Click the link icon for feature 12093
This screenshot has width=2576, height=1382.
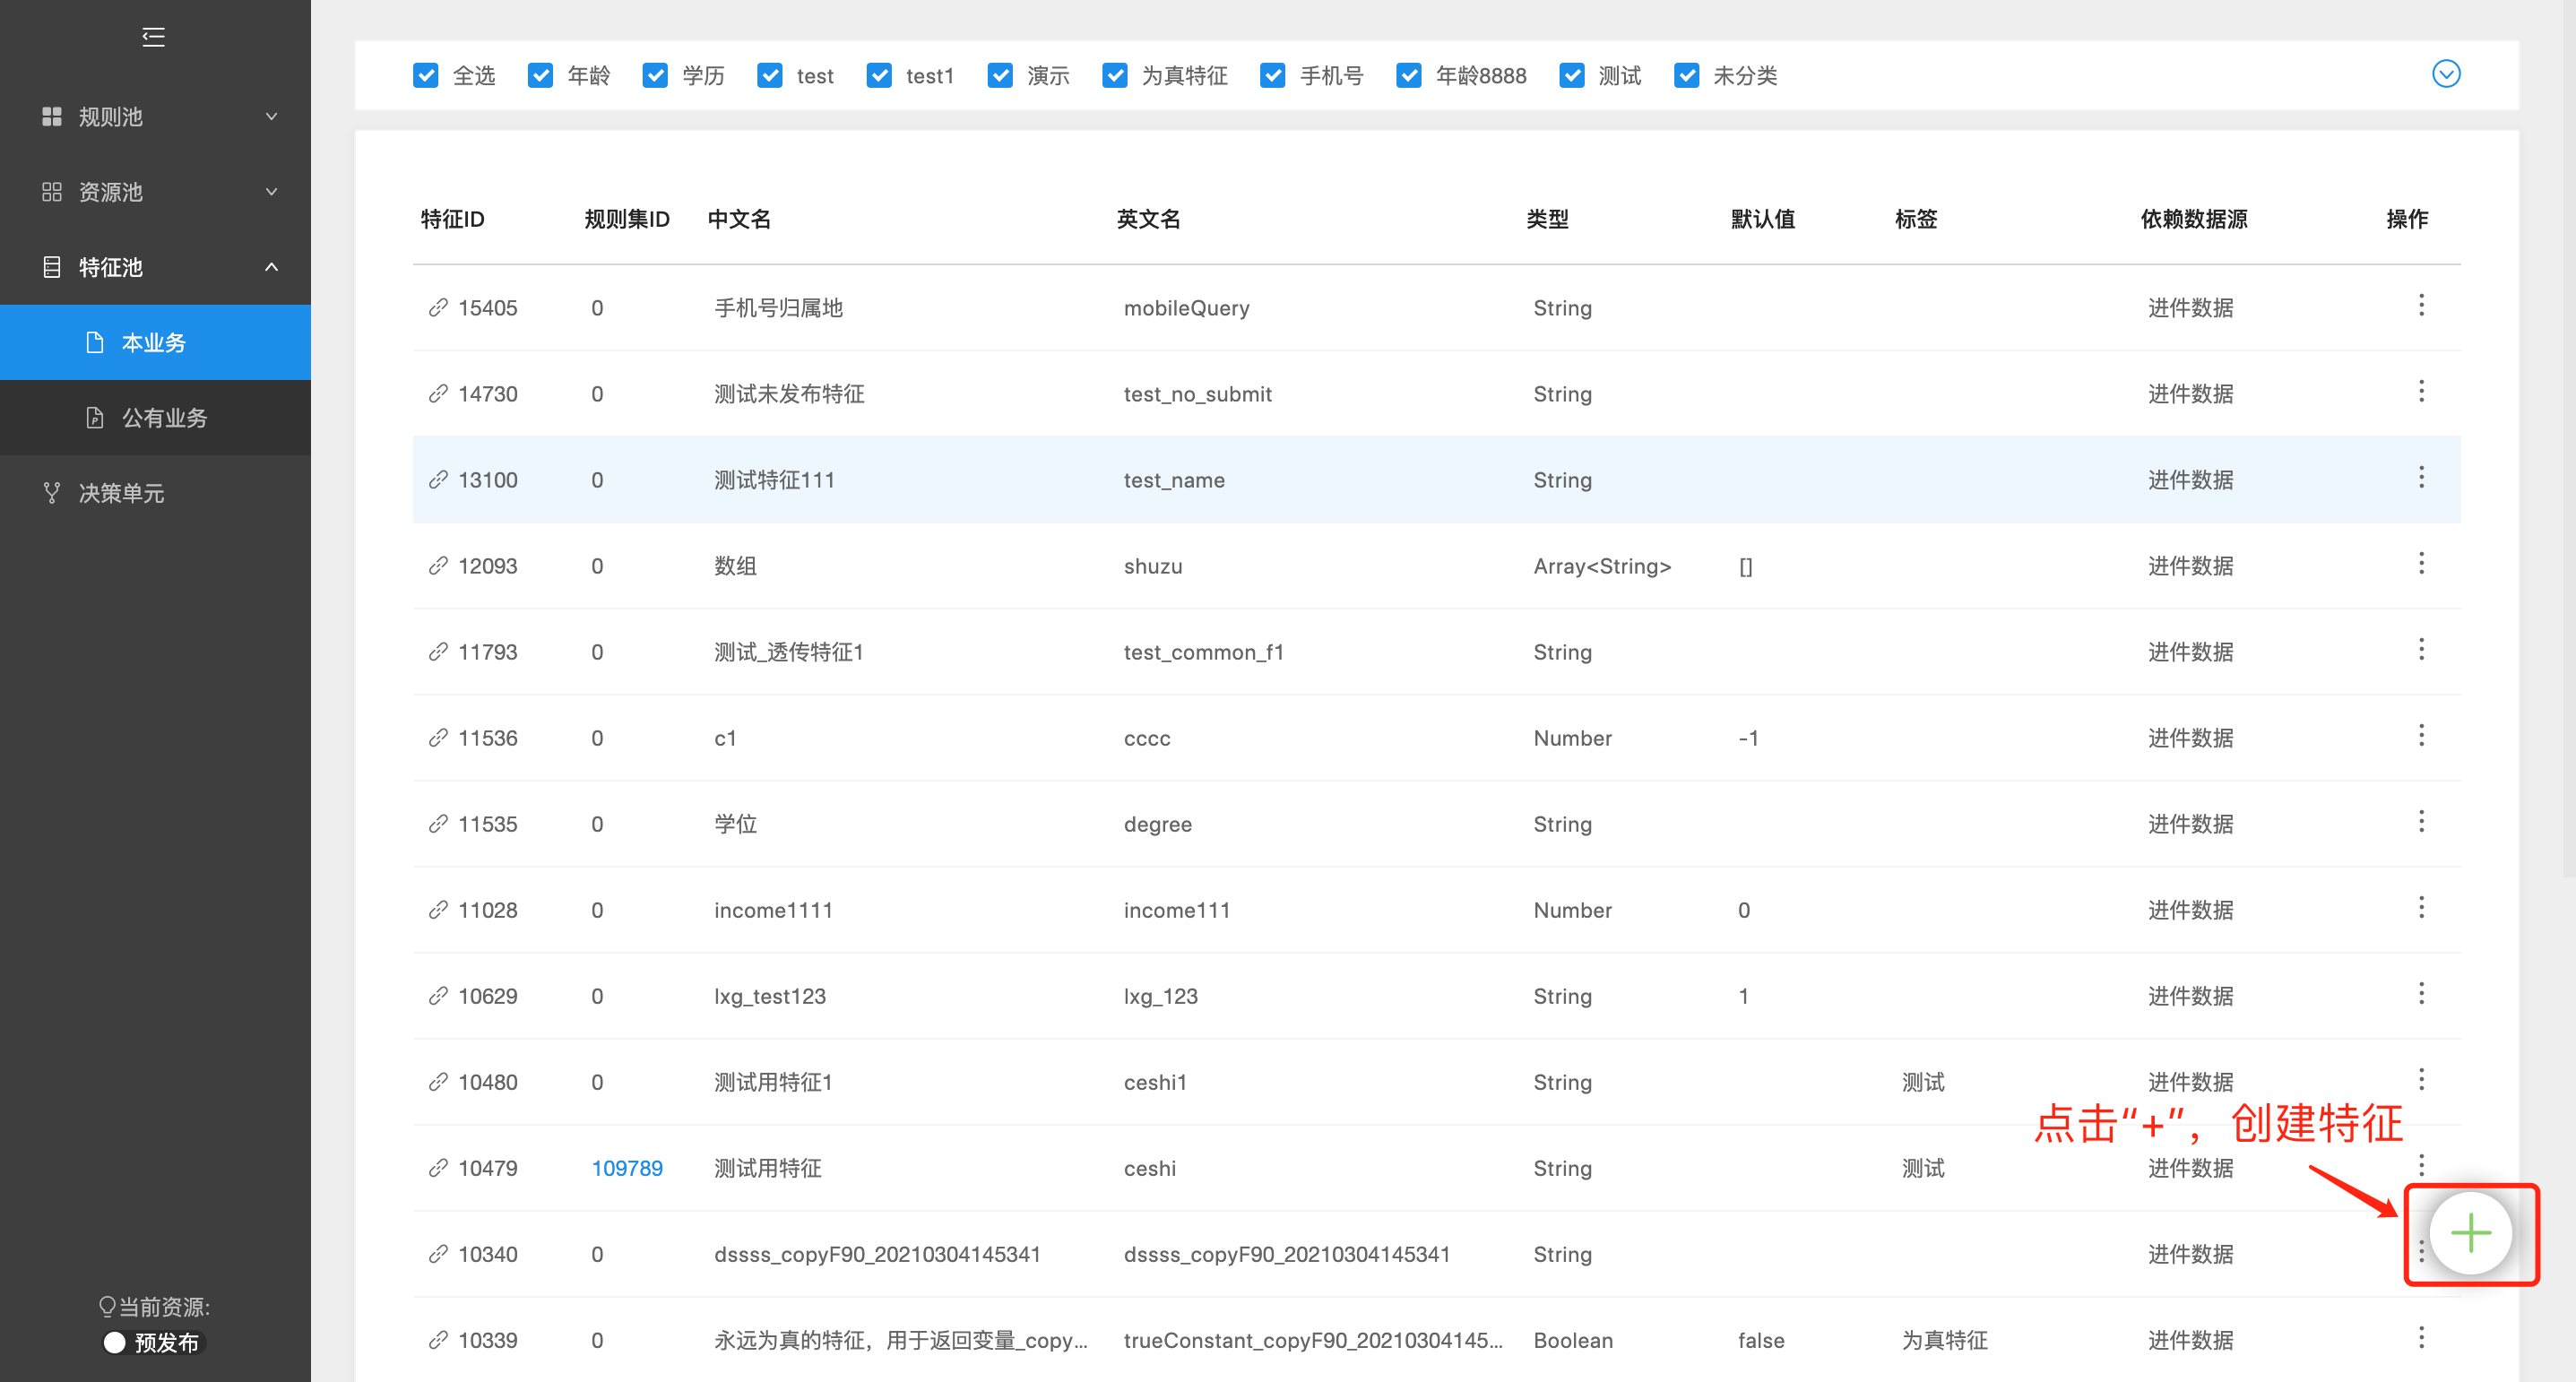pos(438,565)
